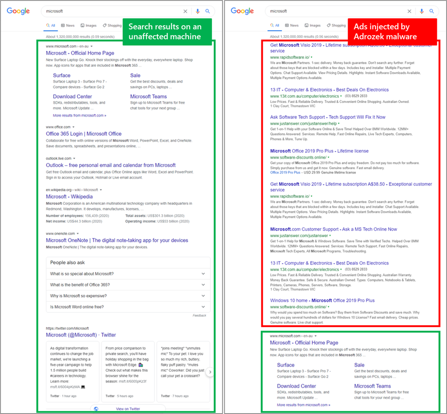The width and height of the screenshot is (447, 414).
Task: Click the microphone icon in the right search bar
Action: pos(421,11)
